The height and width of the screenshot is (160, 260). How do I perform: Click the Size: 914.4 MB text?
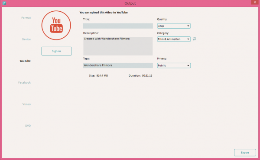98,76
